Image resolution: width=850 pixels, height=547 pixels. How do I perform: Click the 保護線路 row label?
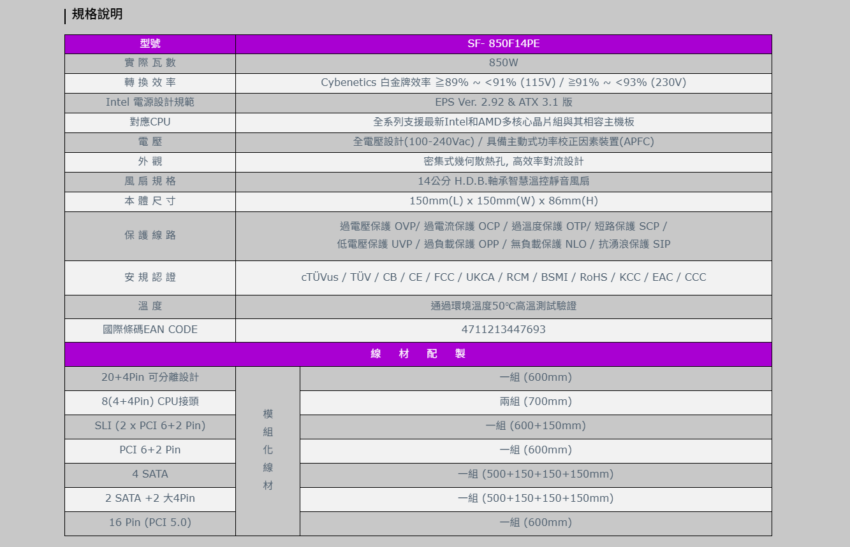150,236
